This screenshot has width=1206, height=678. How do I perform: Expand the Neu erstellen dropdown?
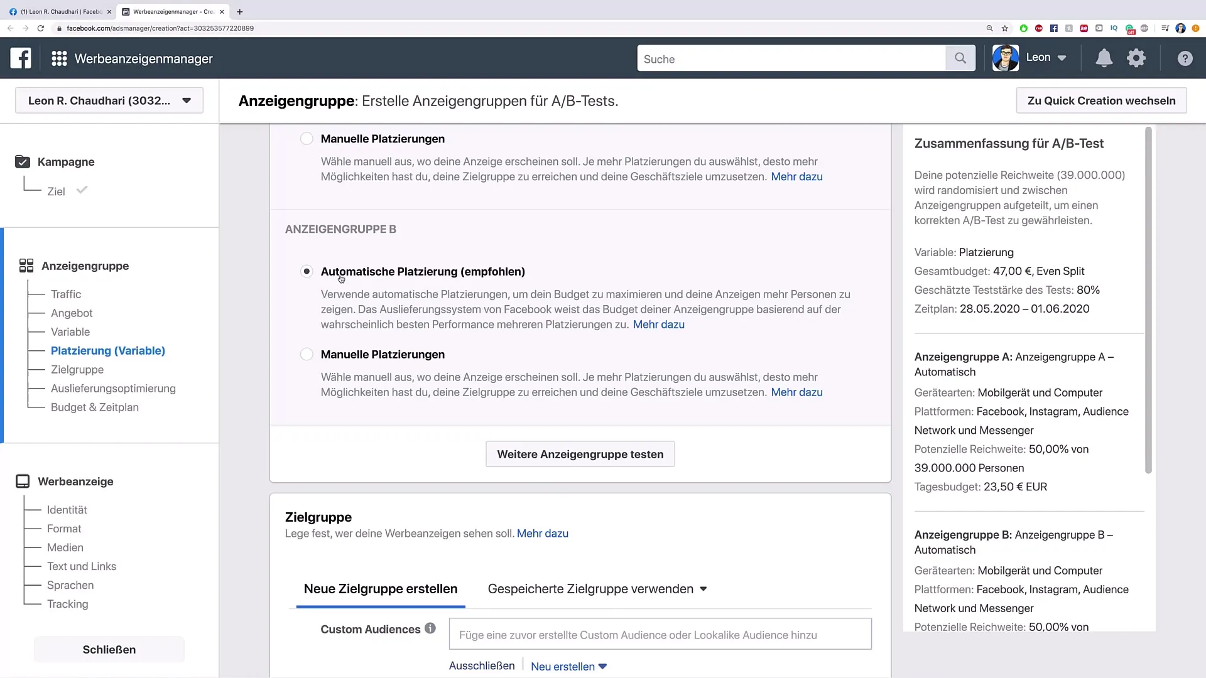tap(569, 667)
